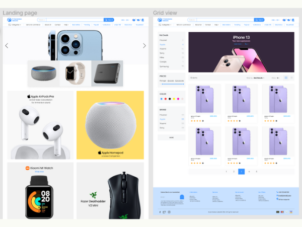Image resolution: width=302 pixels, height=227 pixels.
Task: Go to next slide in Landing carousel
Action: (144, 46)
